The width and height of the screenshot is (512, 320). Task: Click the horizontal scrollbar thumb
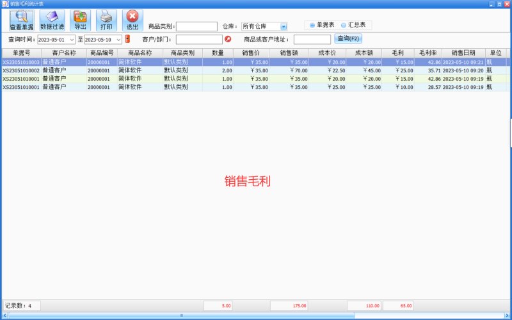[x=181, y=316]
